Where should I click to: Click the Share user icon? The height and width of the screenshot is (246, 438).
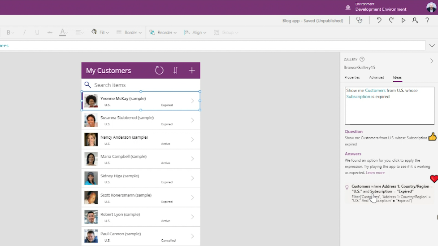click(415, 21)
